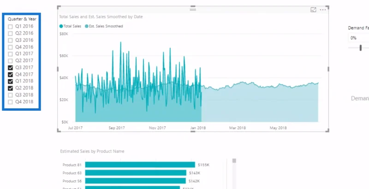Deselect the Q4 2017 checkbox
The image size is (369, 189).
tap(10, 75)
